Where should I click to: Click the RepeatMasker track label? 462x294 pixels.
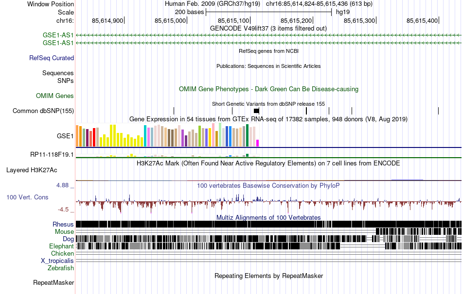(x=53, y=283)
